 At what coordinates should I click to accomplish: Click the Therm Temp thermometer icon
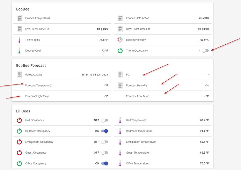pyautogui.click(x=19, y=40)
